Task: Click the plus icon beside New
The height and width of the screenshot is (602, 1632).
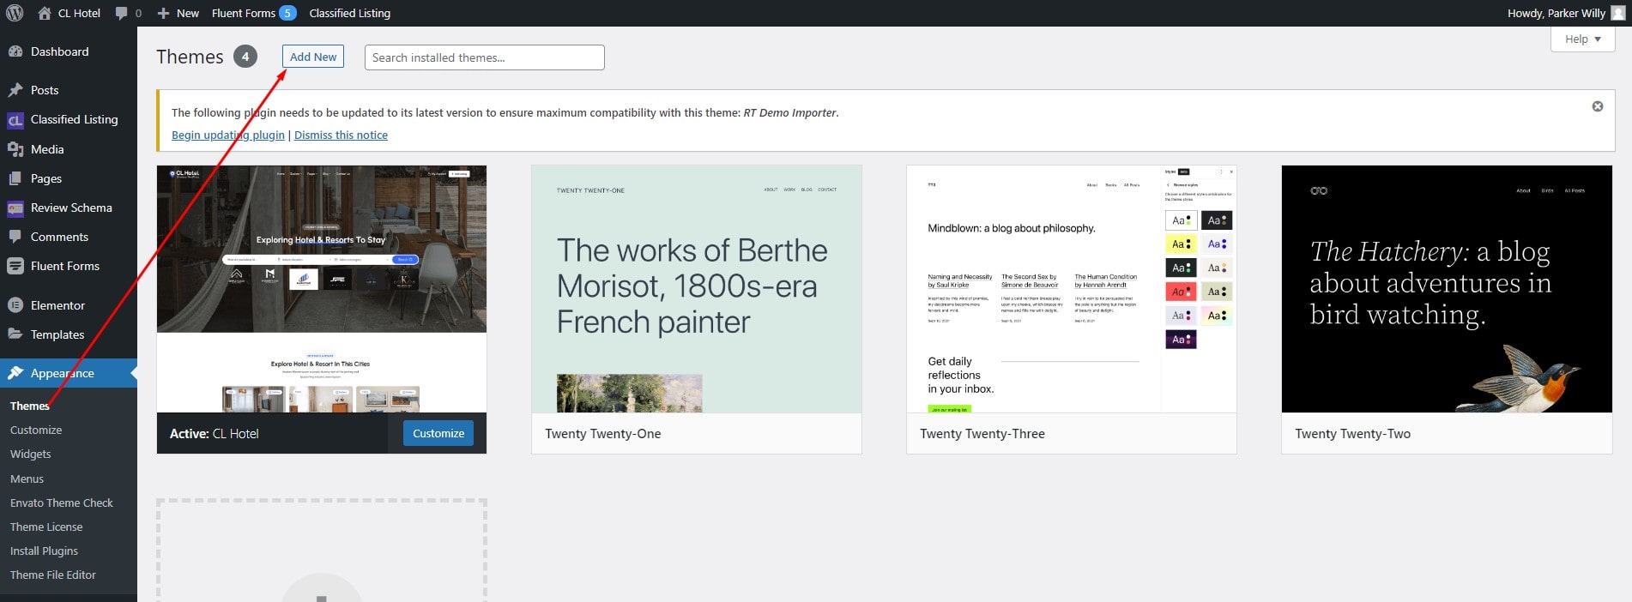Action: tap(163, 13)
